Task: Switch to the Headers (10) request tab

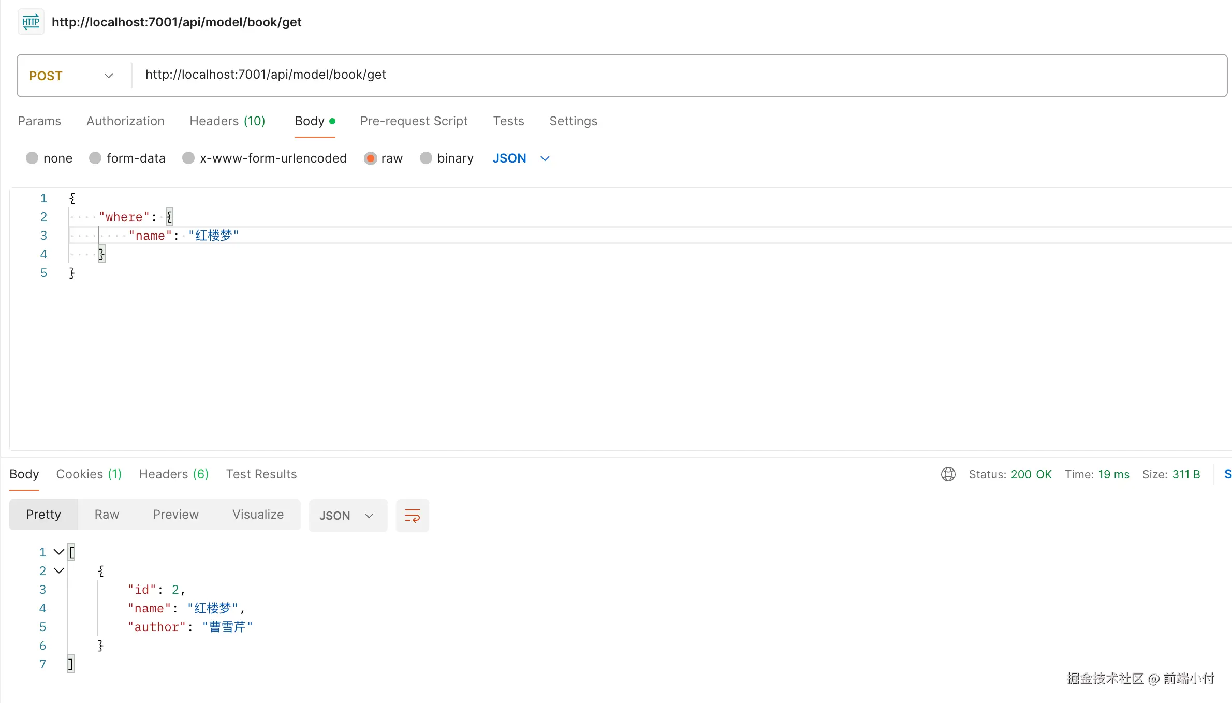Action: click(x=227, y=121)
